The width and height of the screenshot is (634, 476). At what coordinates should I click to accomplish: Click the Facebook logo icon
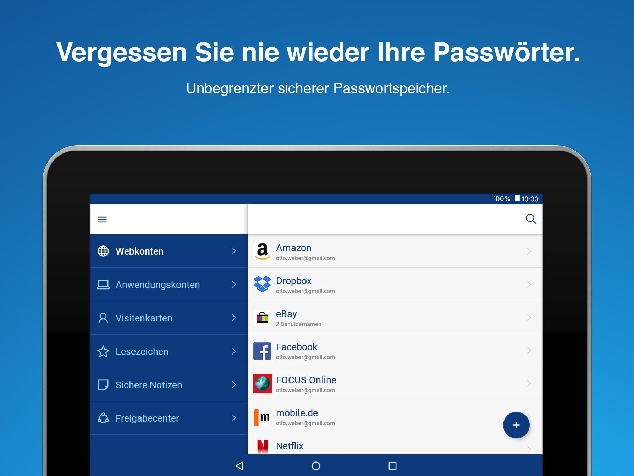click(x=262, y=351)
